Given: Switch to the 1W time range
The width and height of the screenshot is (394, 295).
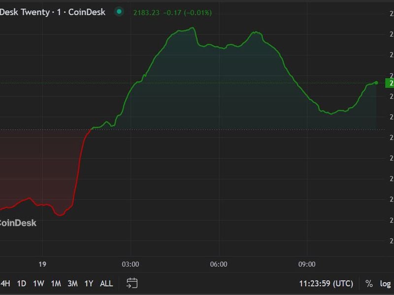Looking at the screenshot, I should [x=38, y=284].
